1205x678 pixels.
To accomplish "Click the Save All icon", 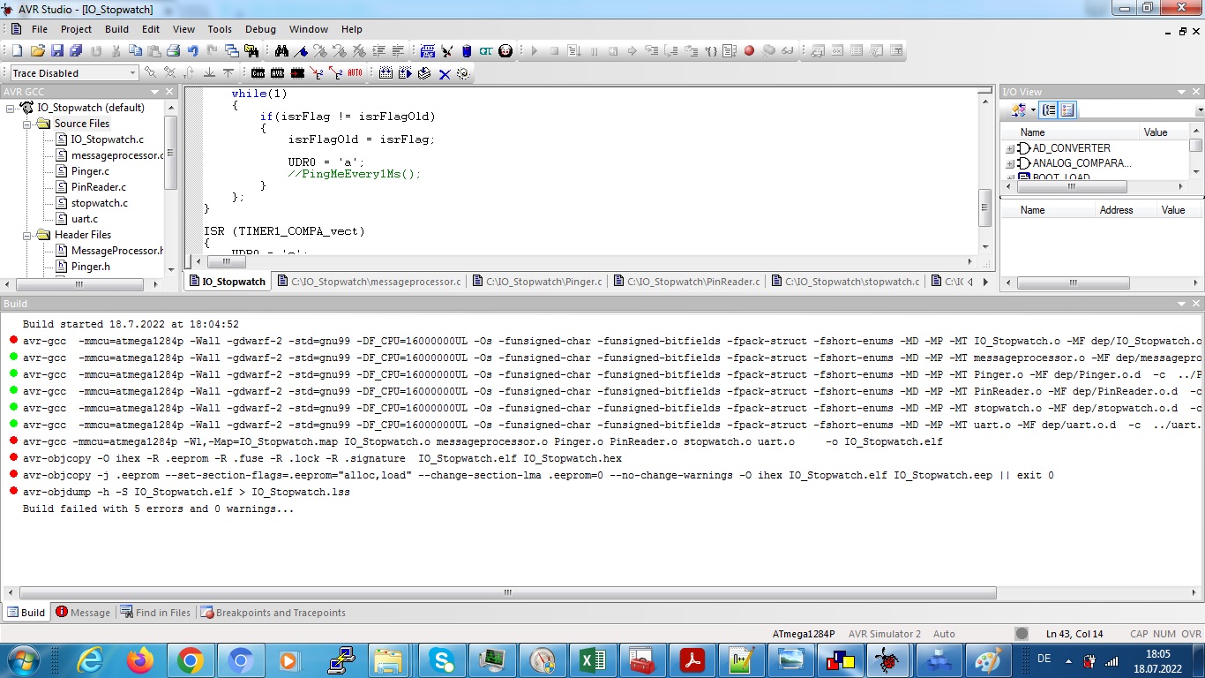I will [76, 51].
